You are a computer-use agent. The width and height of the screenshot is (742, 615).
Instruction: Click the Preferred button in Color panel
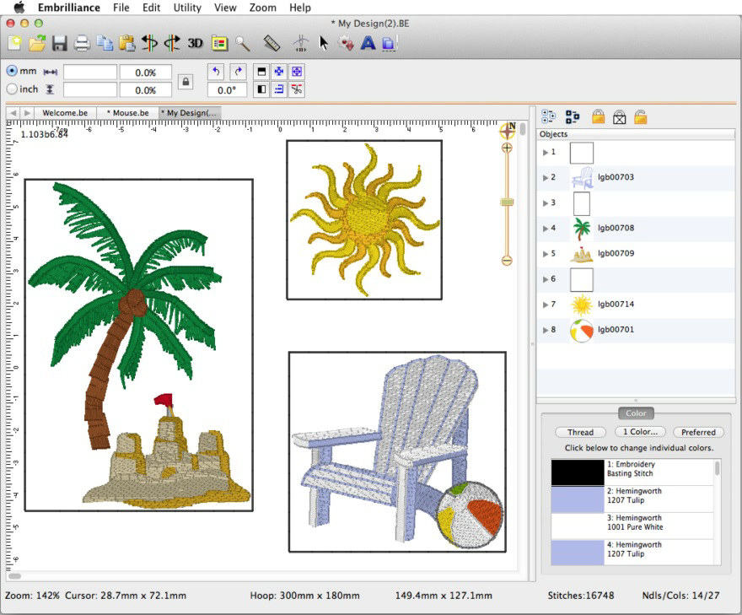tap(699, 432)
